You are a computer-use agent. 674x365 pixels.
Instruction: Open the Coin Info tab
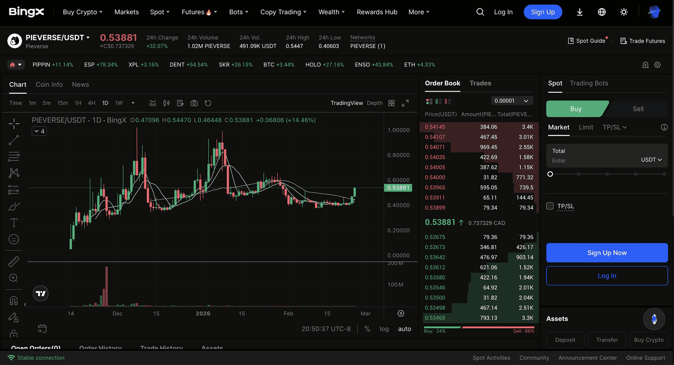49,84
